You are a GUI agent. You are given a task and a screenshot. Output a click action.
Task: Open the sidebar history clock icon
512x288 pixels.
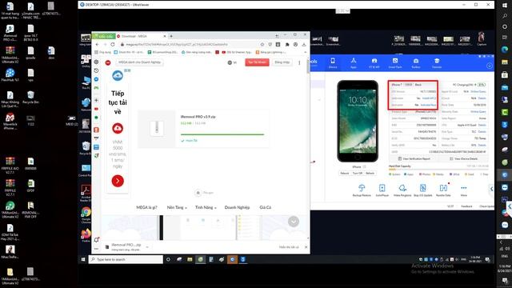coord(96,70)
